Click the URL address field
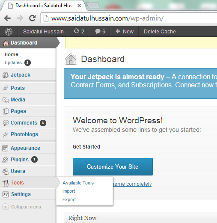Viewport: 217px width, 223px height. click(128, 18)
